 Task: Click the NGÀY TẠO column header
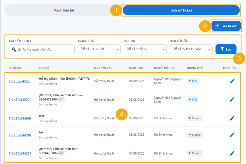136,68
